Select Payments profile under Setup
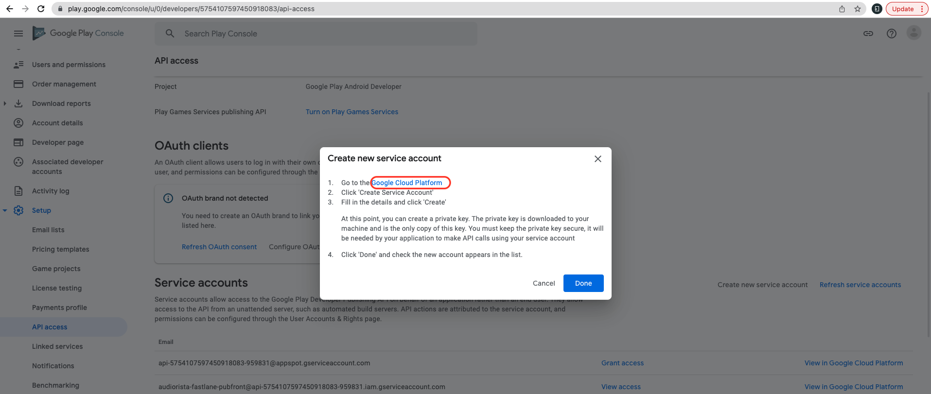 coord(59,308)
